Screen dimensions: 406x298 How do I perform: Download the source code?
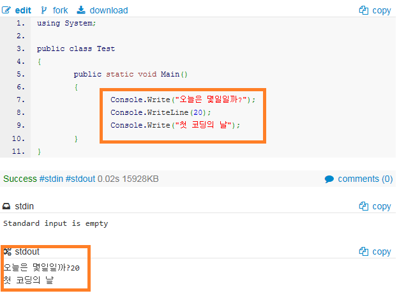(109, 10)
